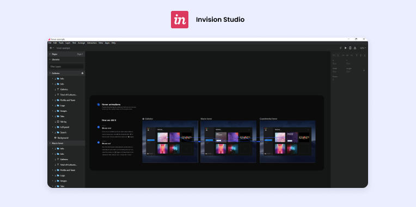Click the share/upload icon in top toolbar
Screen dimensions: 416x207
[355, 48]
